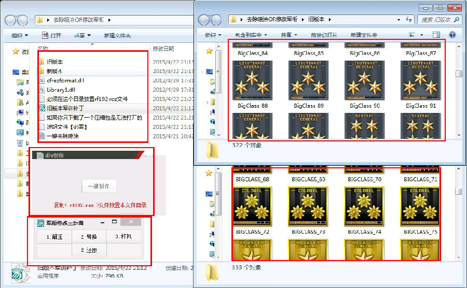Click forward button in left explorer window

23,20
